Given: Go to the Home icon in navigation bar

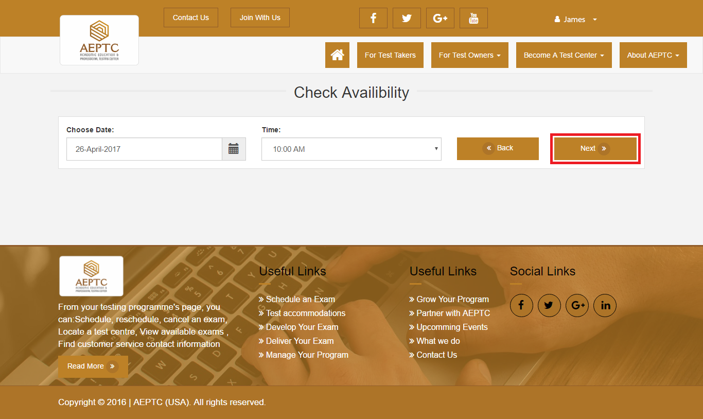Looking at the screenshot, I should [337, 55].
